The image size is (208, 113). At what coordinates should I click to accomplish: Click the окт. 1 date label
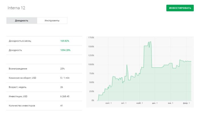pyautogui.click(x=124, y=103)
